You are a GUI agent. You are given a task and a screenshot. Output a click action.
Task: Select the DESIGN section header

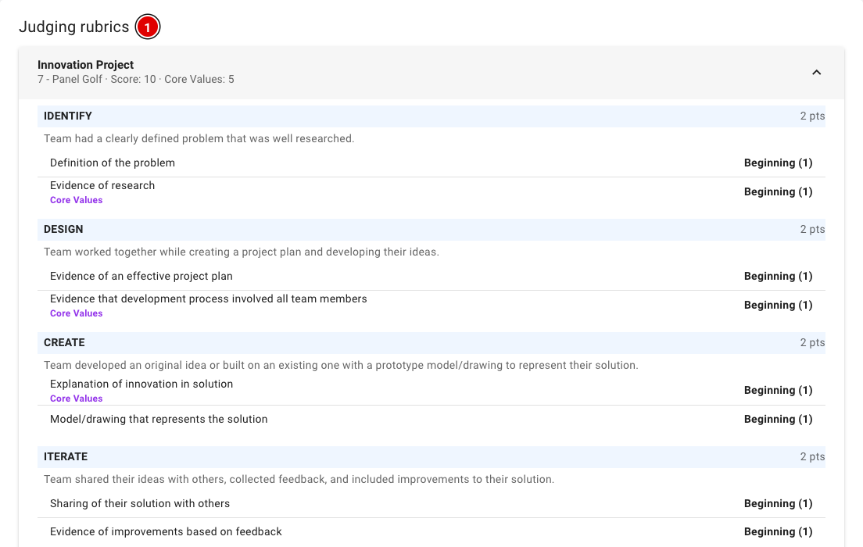tap(431, 230)
